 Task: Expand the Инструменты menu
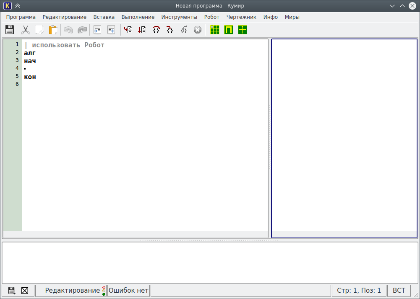click(x=179, y=17)
